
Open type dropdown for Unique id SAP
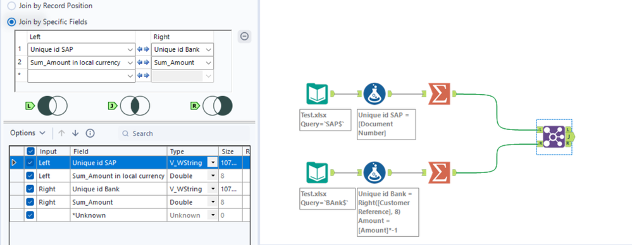click(213, 163)
